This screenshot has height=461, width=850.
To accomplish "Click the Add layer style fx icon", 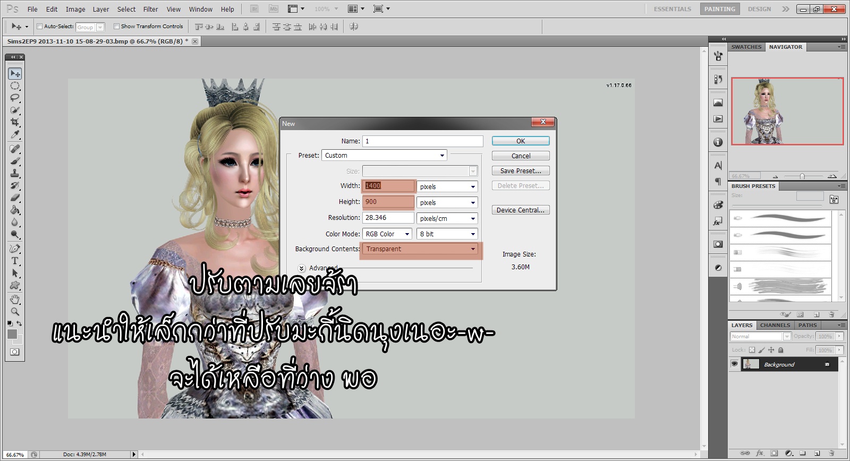I will (760, 453).
